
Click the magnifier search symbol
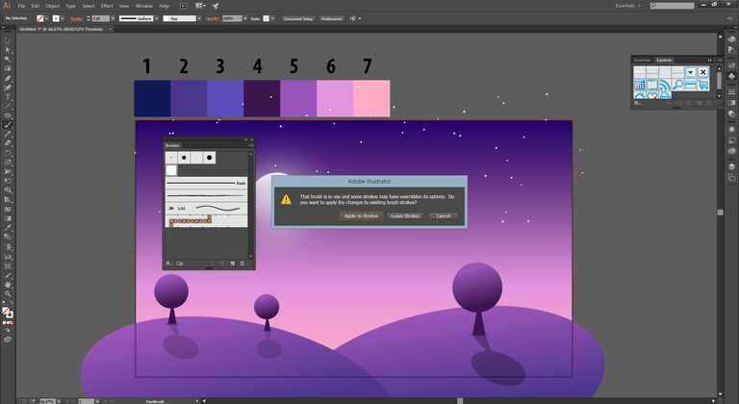pos(677,85)
